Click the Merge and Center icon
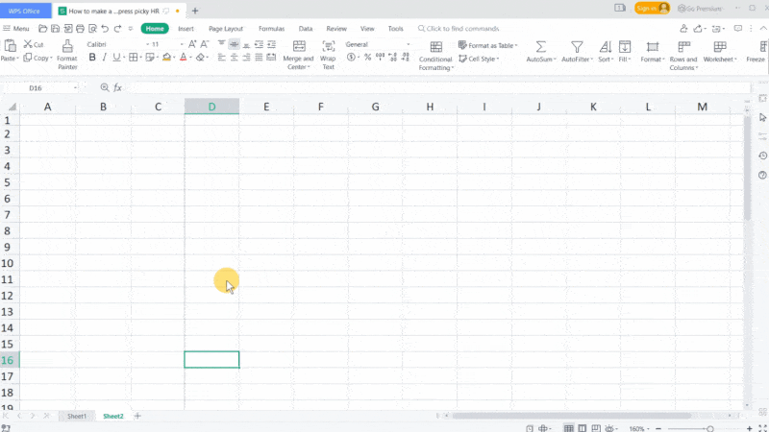This screenshot has width=769, height=432. point(299,46)
